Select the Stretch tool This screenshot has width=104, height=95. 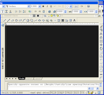101,56
